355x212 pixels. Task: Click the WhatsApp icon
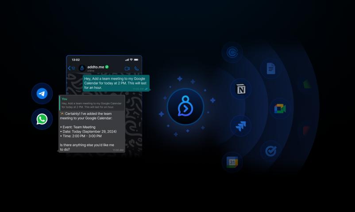pos(42,119)
